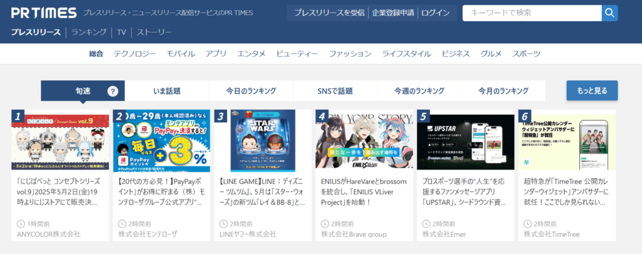Screen dimensions: 642x254
Task: Select the アプリ category
Action: point(216,54)
